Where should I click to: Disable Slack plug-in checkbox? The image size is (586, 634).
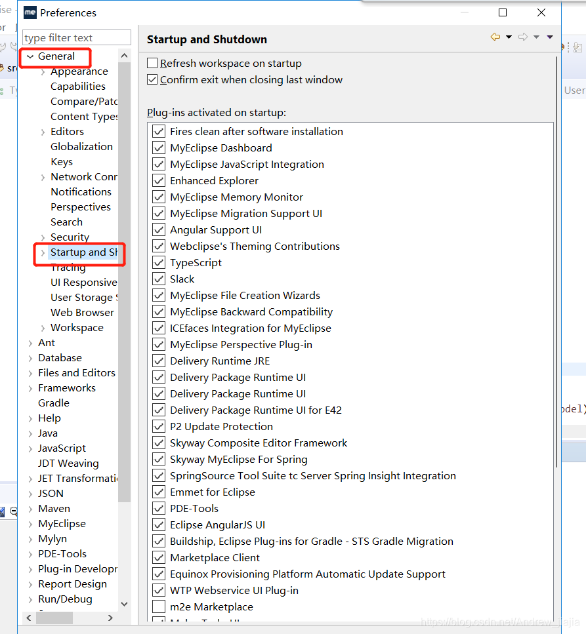[159, 279]
